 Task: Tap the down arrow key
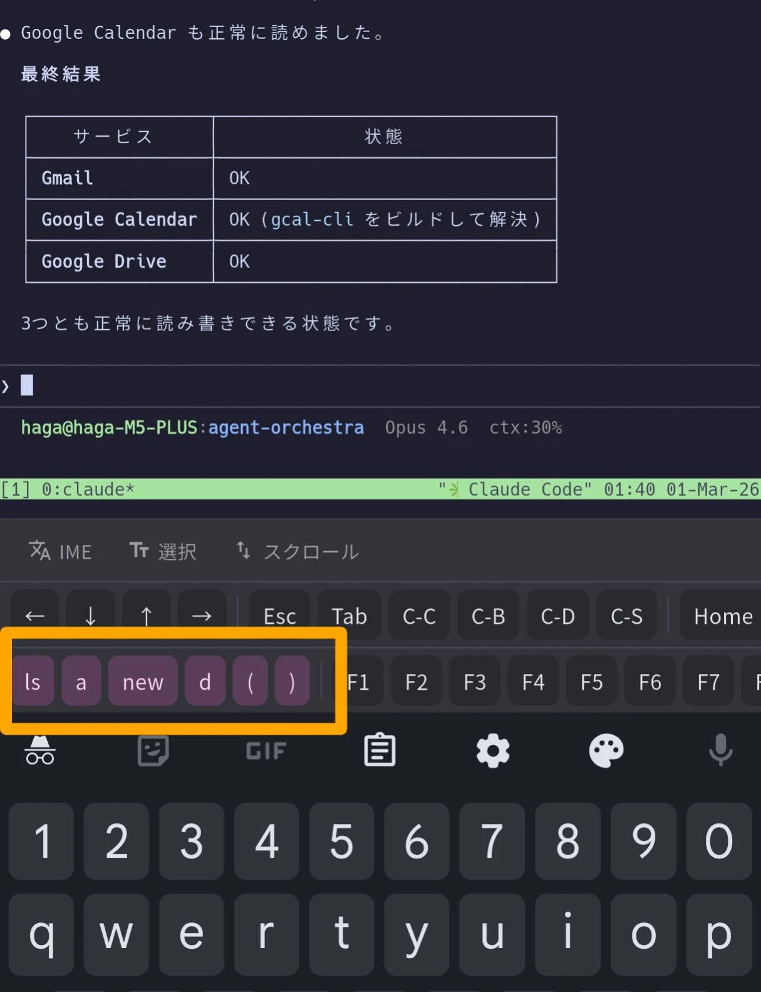click(x=91, y=616)
